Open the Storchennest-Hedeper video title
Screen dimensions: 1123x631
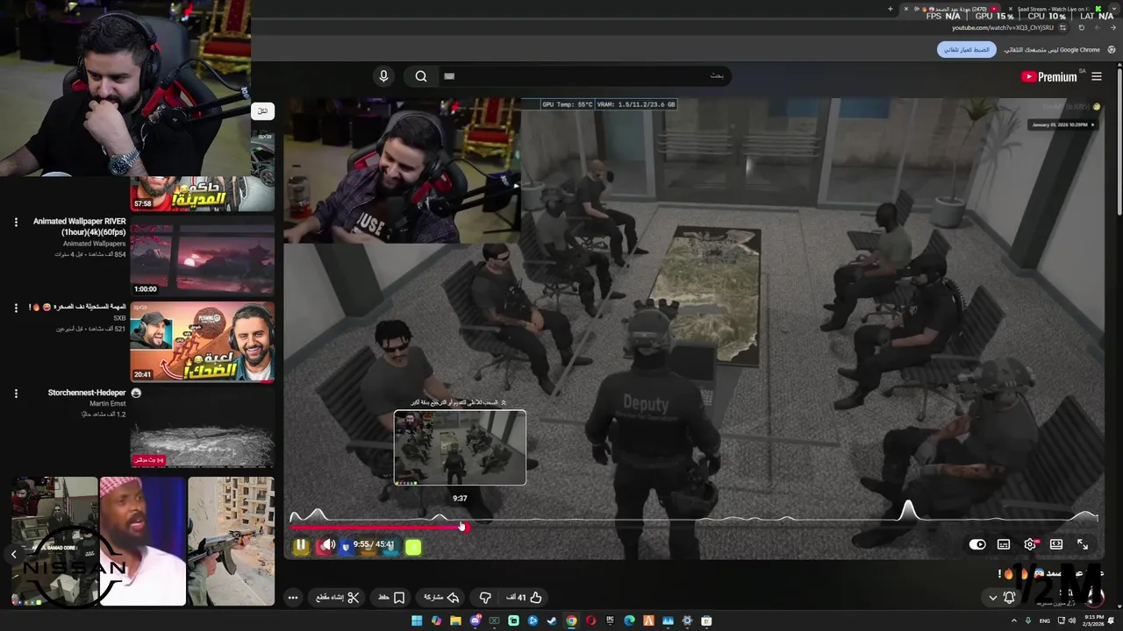tap(86, 393)
